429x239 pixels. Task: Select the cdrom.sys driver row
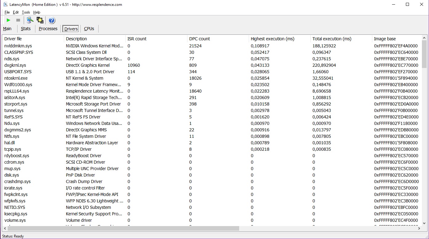tap(212, 162)
